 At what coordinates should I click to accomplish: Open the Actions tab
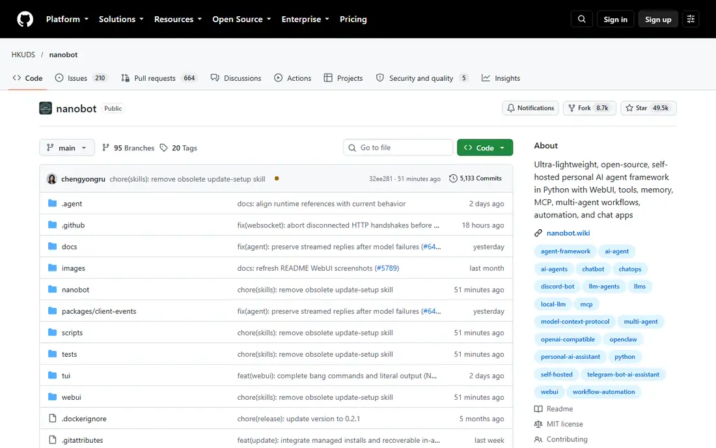pos(293,78)
